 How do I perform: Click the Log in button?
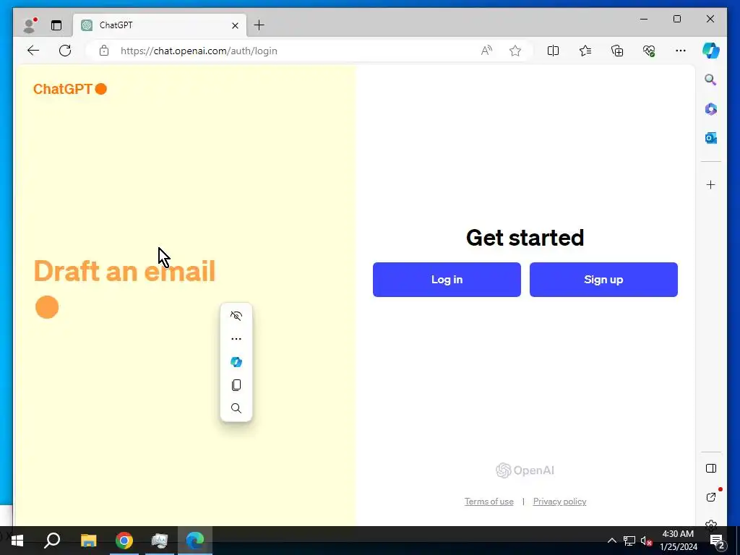[447, 280]
